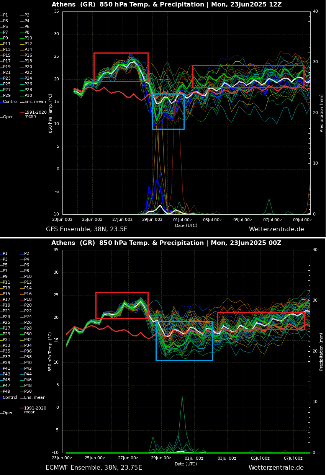Click '07Jul 00z' on the ECMWF date axis

pyautogui.click(x=293, y=458)
